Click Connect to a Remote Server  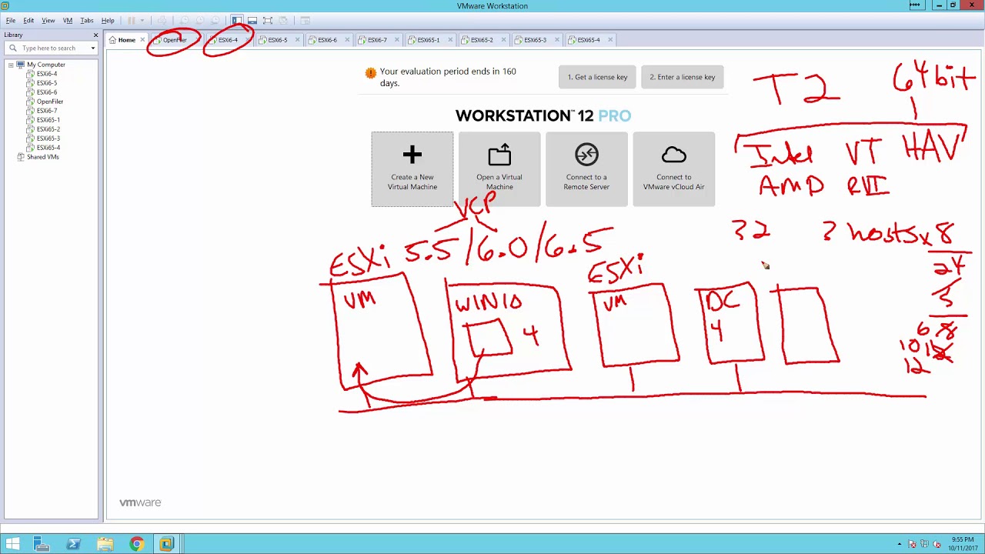pyautogui.click(x=586, y=169)
